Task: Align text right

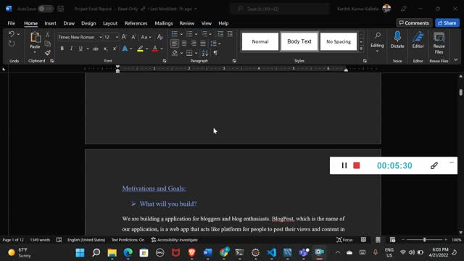Action: click(194, 43)
